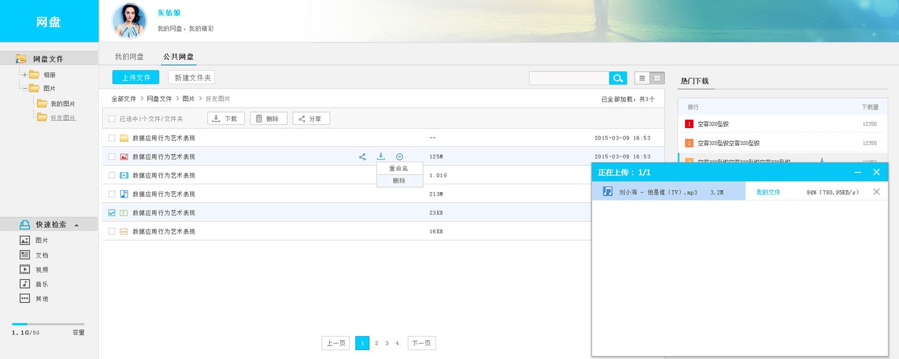Click rank 2 orange badge
899x359 pixels.
[x=689, y=143]
